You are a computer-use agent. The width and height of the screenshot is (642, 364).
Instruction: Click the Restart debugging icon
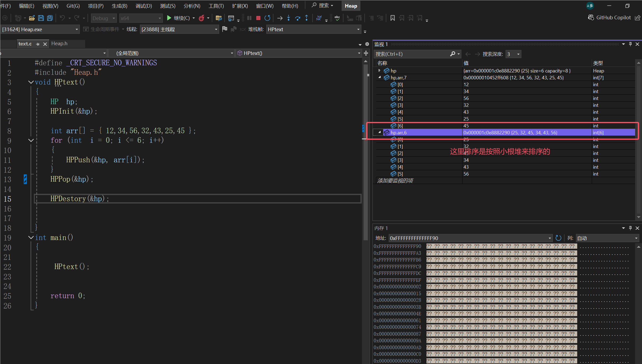(267, 18)
